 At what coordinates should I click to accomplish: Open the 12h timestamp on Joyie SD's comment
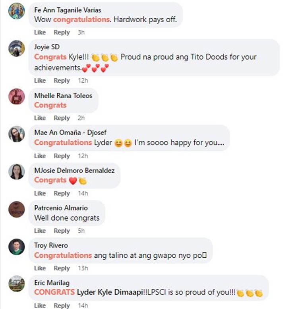tap(83, 80)
